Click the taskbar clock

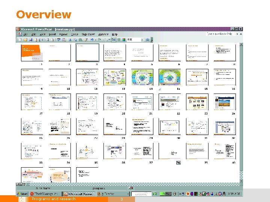[234, 194]
